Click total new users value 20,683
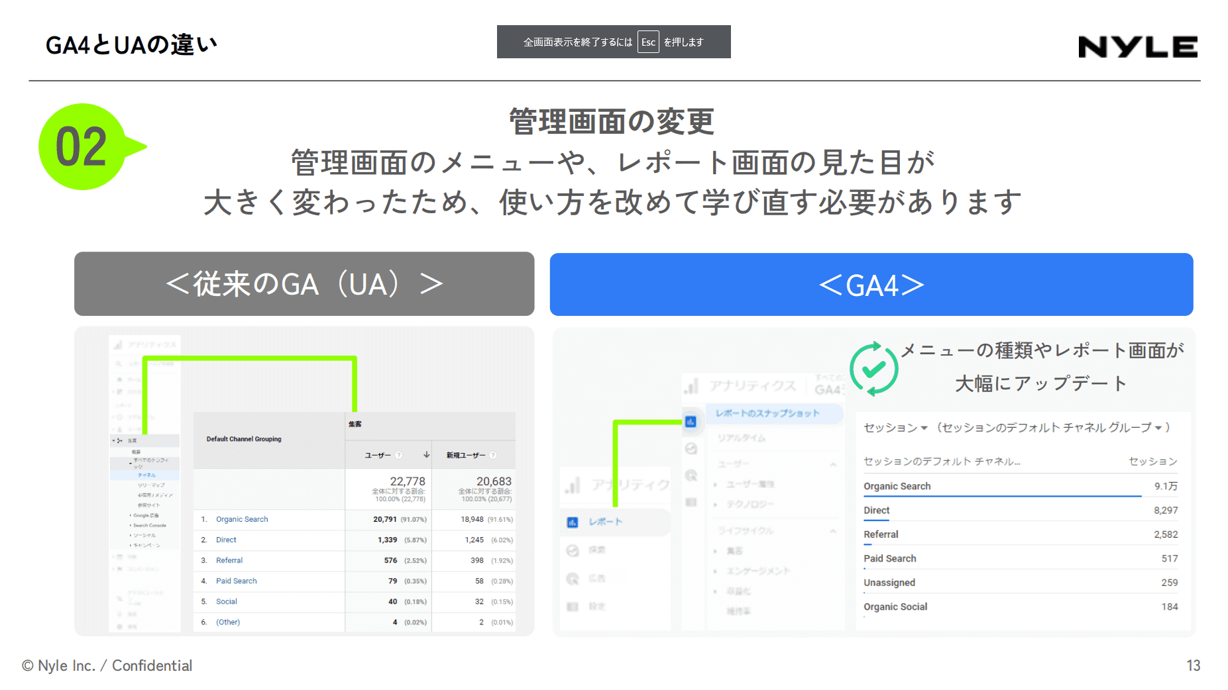This screenshot has height=690, width=1228. point(494,481)
